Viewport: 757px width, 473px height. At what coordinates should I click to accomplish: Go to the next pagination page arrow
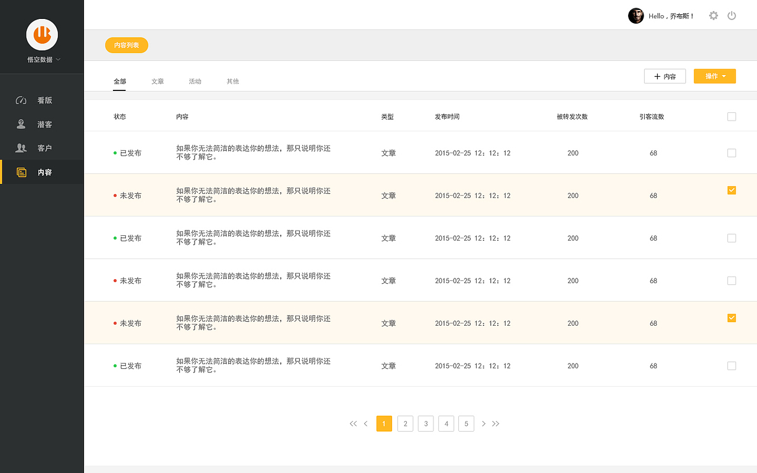(x=483, y=423)
